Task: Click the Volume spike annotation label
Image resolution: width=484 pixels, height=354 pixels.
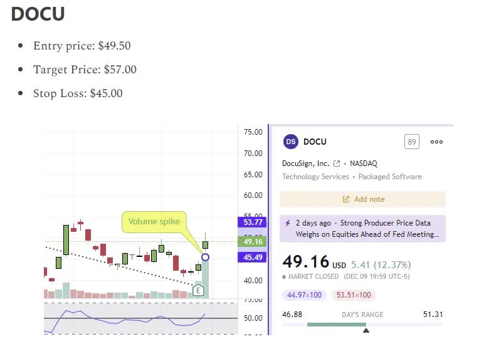Action: tap(154, 221)
